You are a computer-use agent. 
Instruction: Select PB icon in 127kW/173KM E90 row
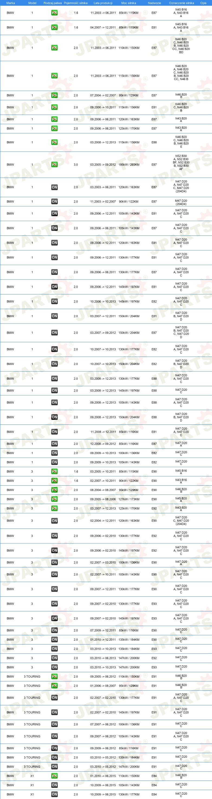pyautogui.click(x=54, y=499)
